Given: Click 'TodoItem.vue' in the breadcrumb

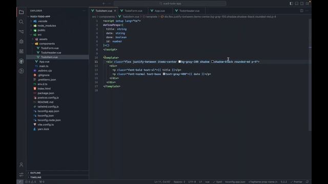Looking at the screenshot, I should [131, 17].
